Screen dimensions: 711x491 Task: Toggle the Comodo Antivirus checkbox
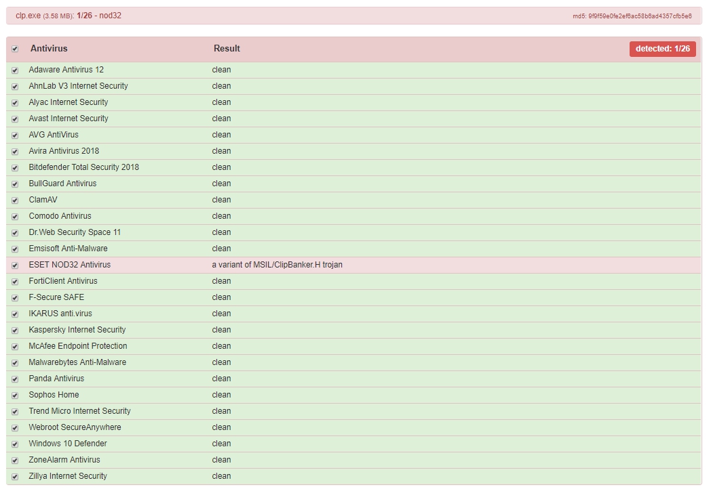pyautogui.click(x=15, y=217)
